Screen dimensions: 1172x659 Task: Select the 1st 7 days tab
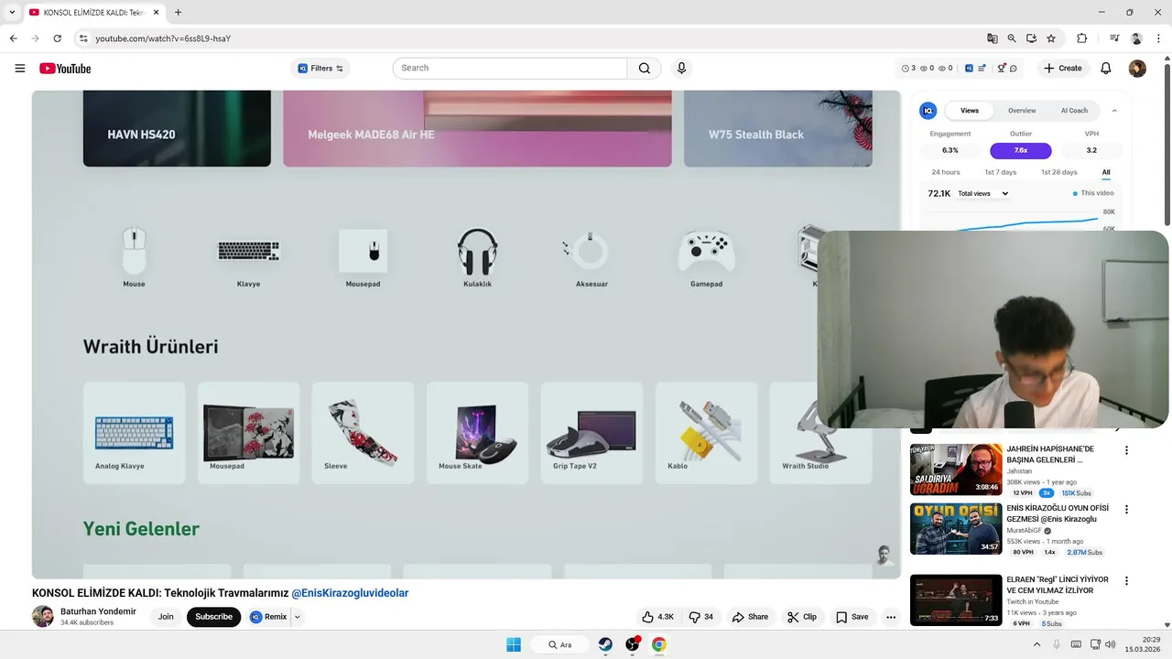pos(1000,172)
